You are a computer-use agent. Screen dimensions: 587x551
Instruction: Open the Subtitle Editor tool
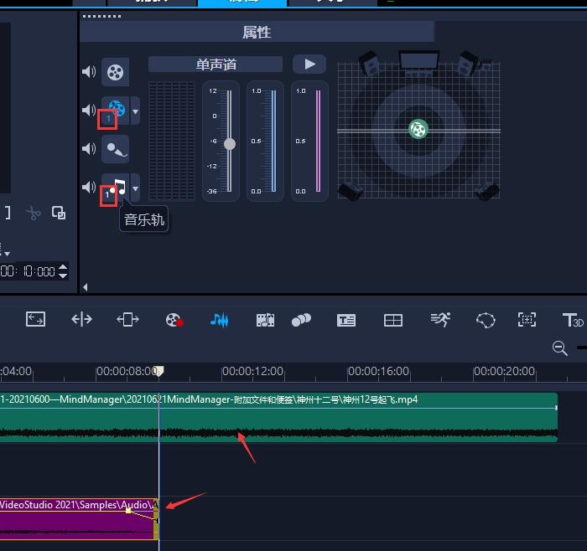point(346,320)
